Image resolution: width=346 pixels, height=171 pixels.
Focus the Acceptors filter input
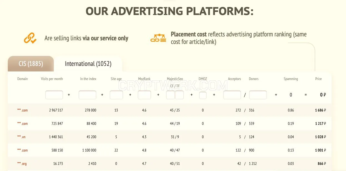pyautogui.click(x=232, y=95)
